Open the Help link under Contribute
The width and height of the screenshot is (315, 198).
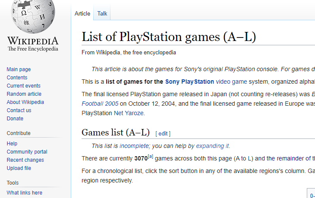pos(12,144)
